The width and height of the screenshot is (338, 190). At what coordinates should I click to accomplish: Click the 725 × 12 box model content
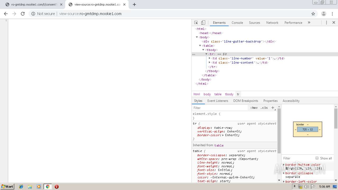point(307,130)
